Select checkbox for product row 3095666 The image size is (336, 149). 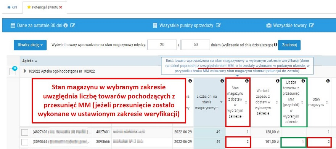pos(25,142)
